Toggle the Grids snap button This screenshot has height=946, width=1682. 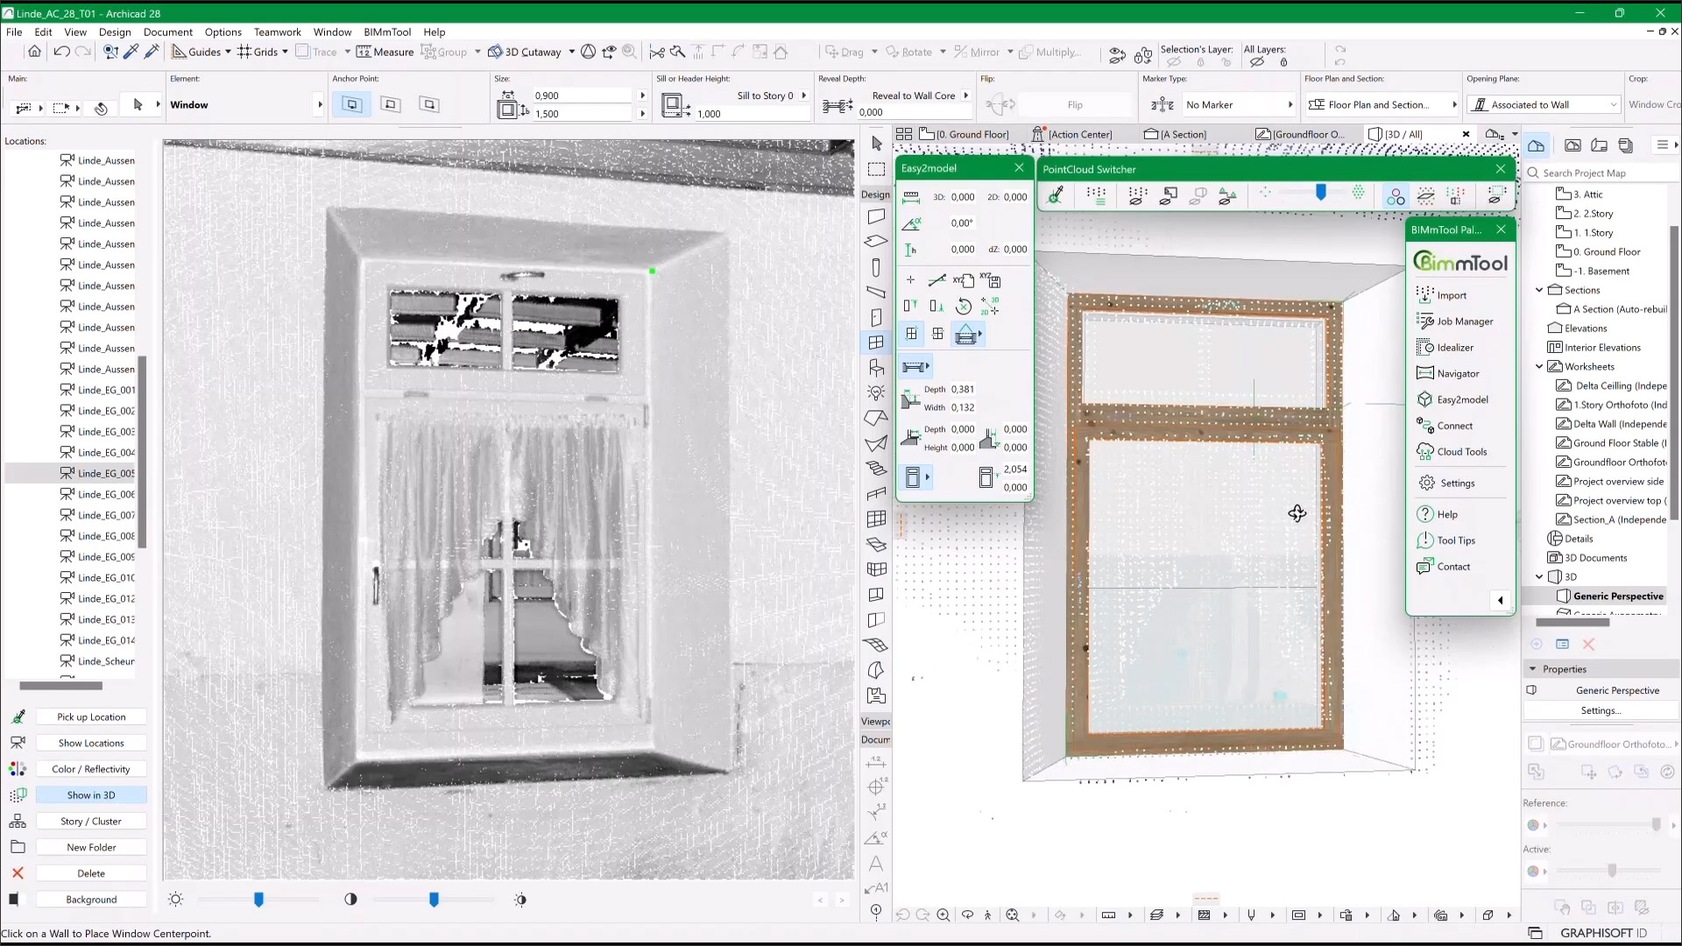pos(258,52)
